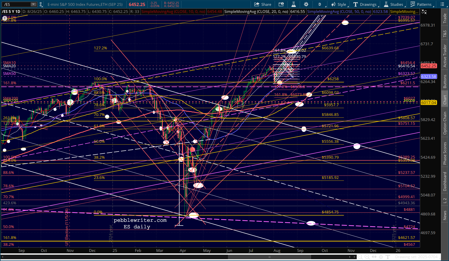The image size is (449, 261).
Task: Click the /ES 5 Y 1D chart header
Action: 11,12
